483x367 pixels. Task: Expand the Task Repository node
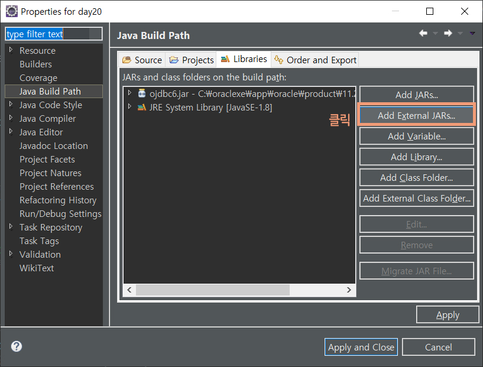[x=11, y=226]
